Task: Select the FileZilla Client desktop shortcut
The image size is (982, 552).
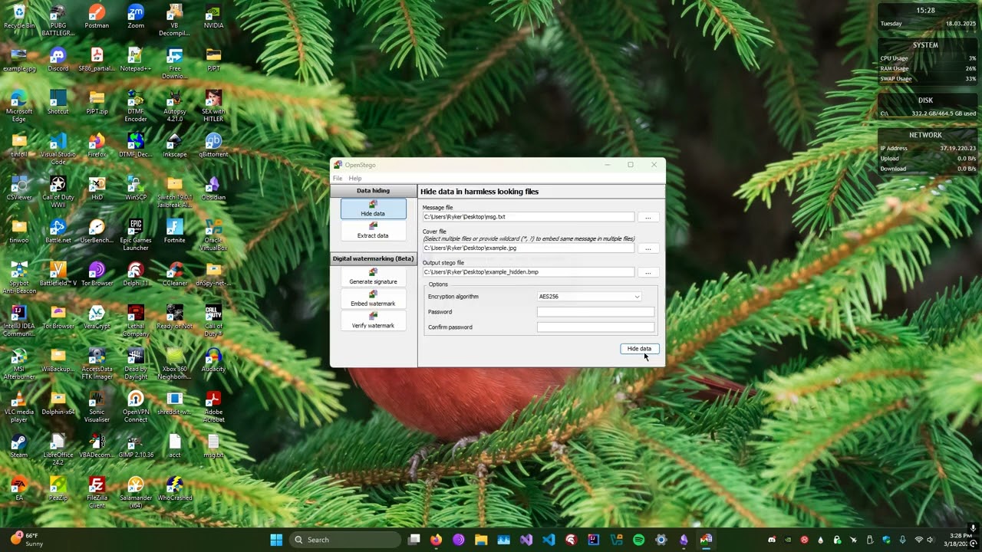Action: point(97,492)
